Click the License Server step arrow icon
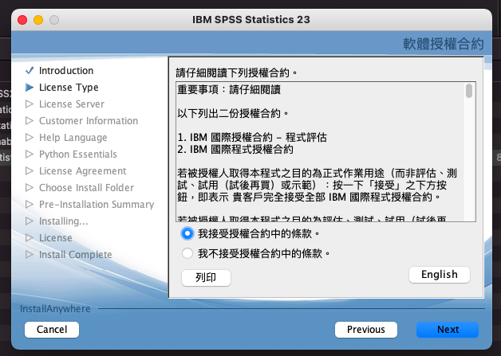Screen dimensions: 501x356 pyautogui.click(x=30, y=104)
